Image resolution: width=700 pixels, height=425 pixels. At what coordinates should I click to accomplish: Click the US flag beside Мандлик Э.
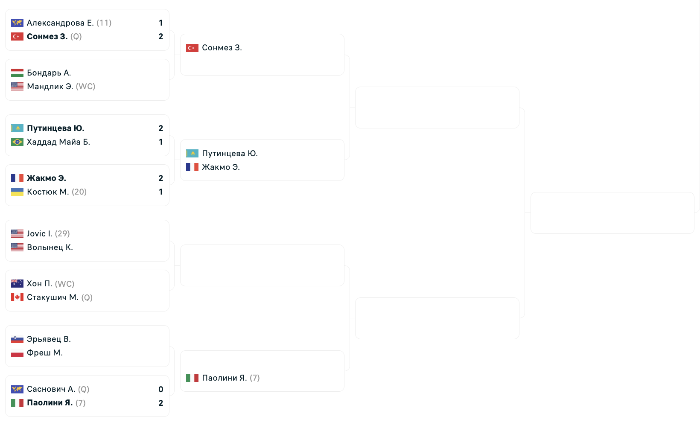[17, 87]
